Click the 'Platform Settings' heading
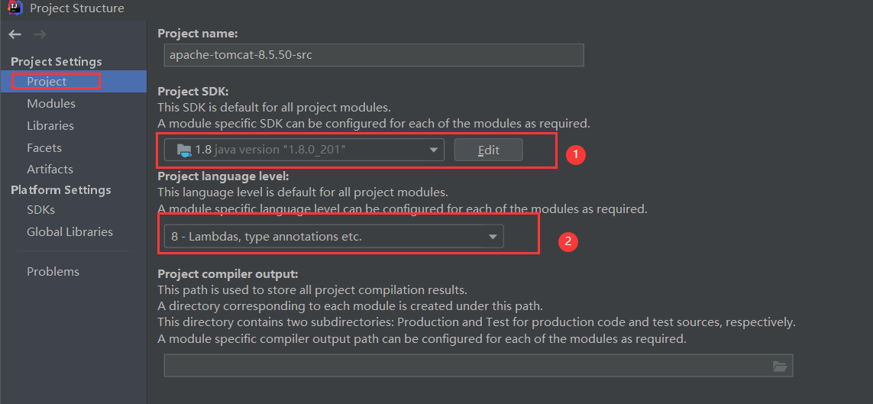Image resolution: width=873 pixels, height=404 pixels. (x=60, y=190)
